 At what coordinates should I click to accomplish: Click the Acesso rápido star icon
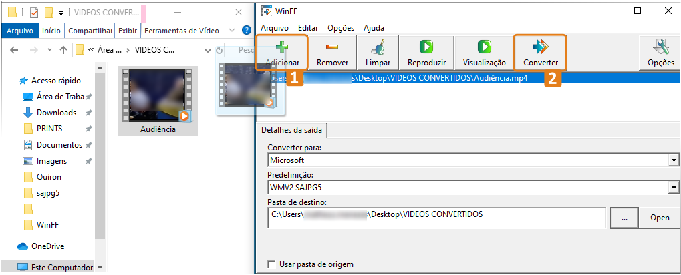[x=23, y=81]
